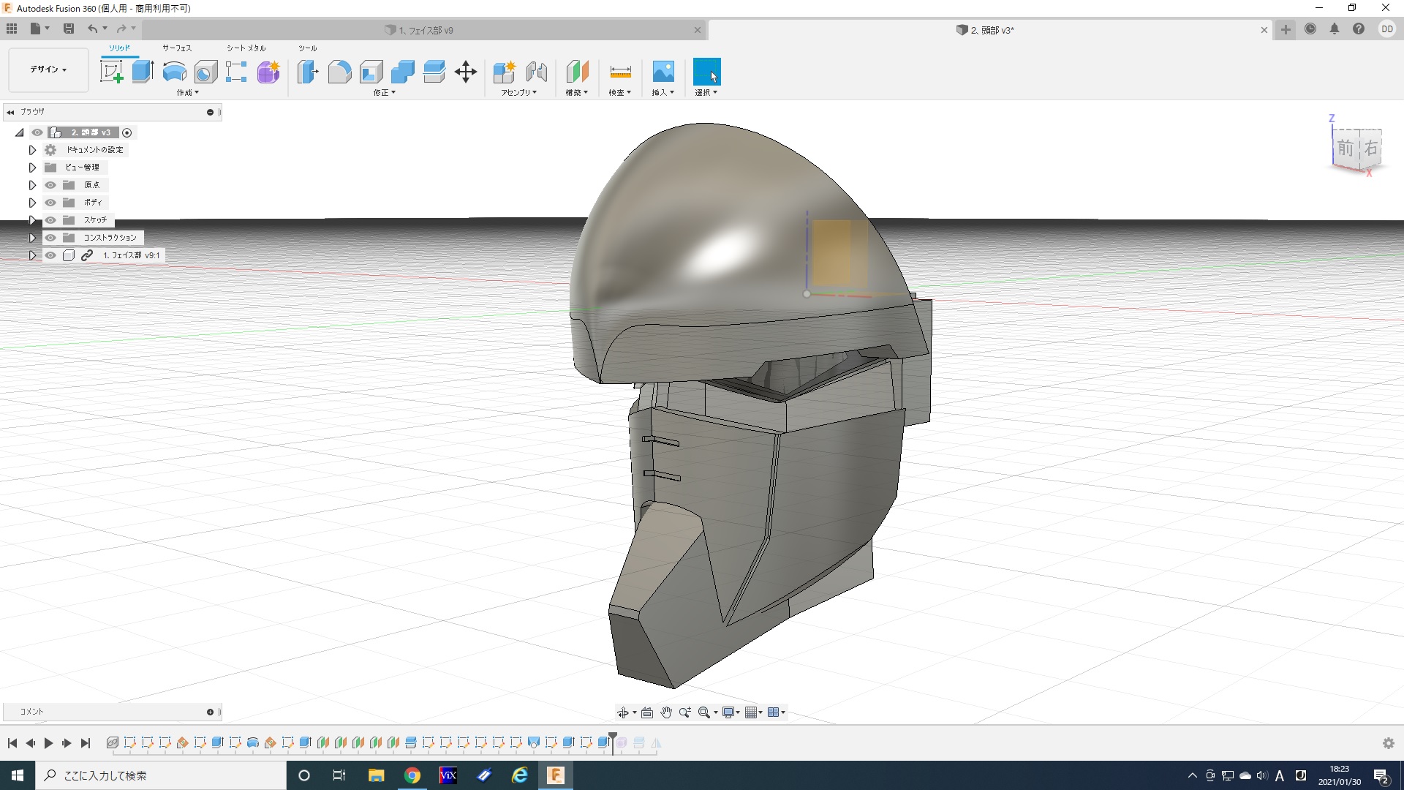Click the Fillet tool in Modify group
Image resolution: width=1404 pixels, height=790 pixels.
[x=339, y=72]
